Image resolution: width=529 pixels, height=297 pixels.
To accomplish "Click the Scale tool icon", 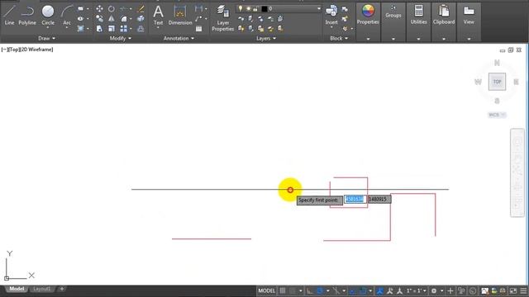I will (x=112, y=29).
